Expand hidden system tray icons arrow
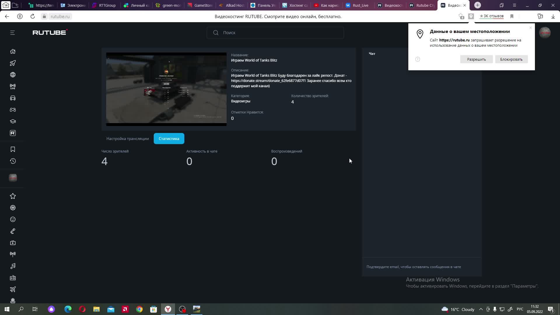This screenshot has height=315, width=560. tap(481, 309)
